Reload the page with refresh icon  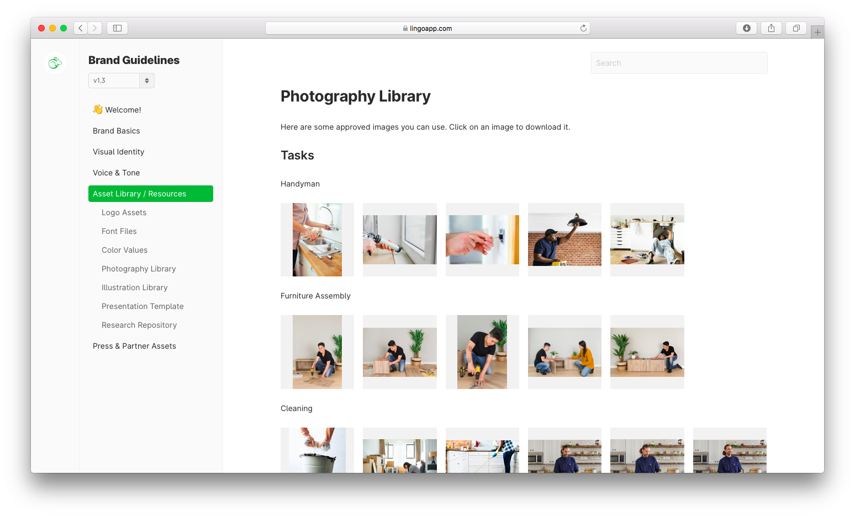click(583, 28)
